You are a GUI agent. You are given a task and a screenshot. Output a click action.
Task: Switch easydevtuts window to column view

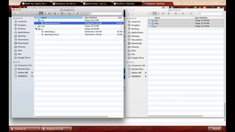(x=45, y=14)
